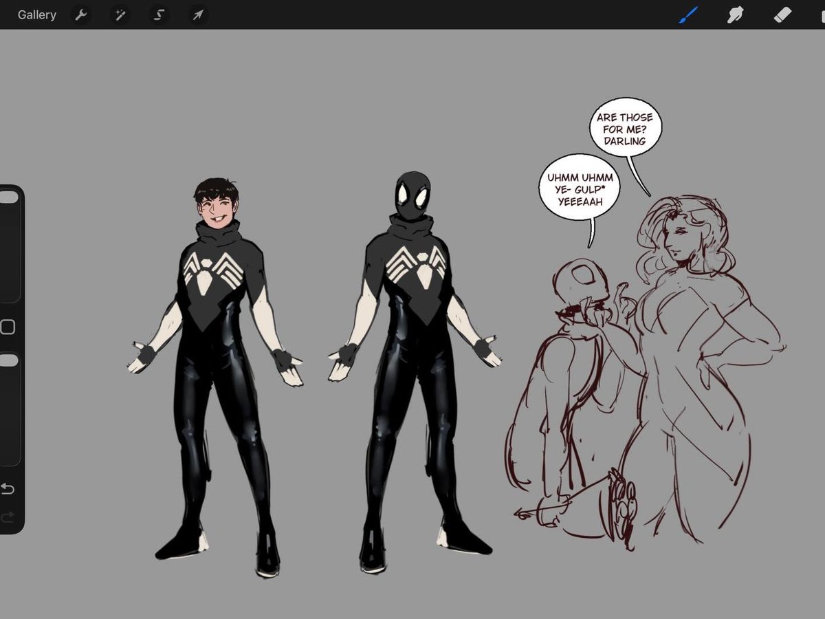Viewport: 825px width, 619px height.
Task: Tap the "UHMM UHMM YE- GULP* YEEEAAH" bubble
Action: (580, 188)
